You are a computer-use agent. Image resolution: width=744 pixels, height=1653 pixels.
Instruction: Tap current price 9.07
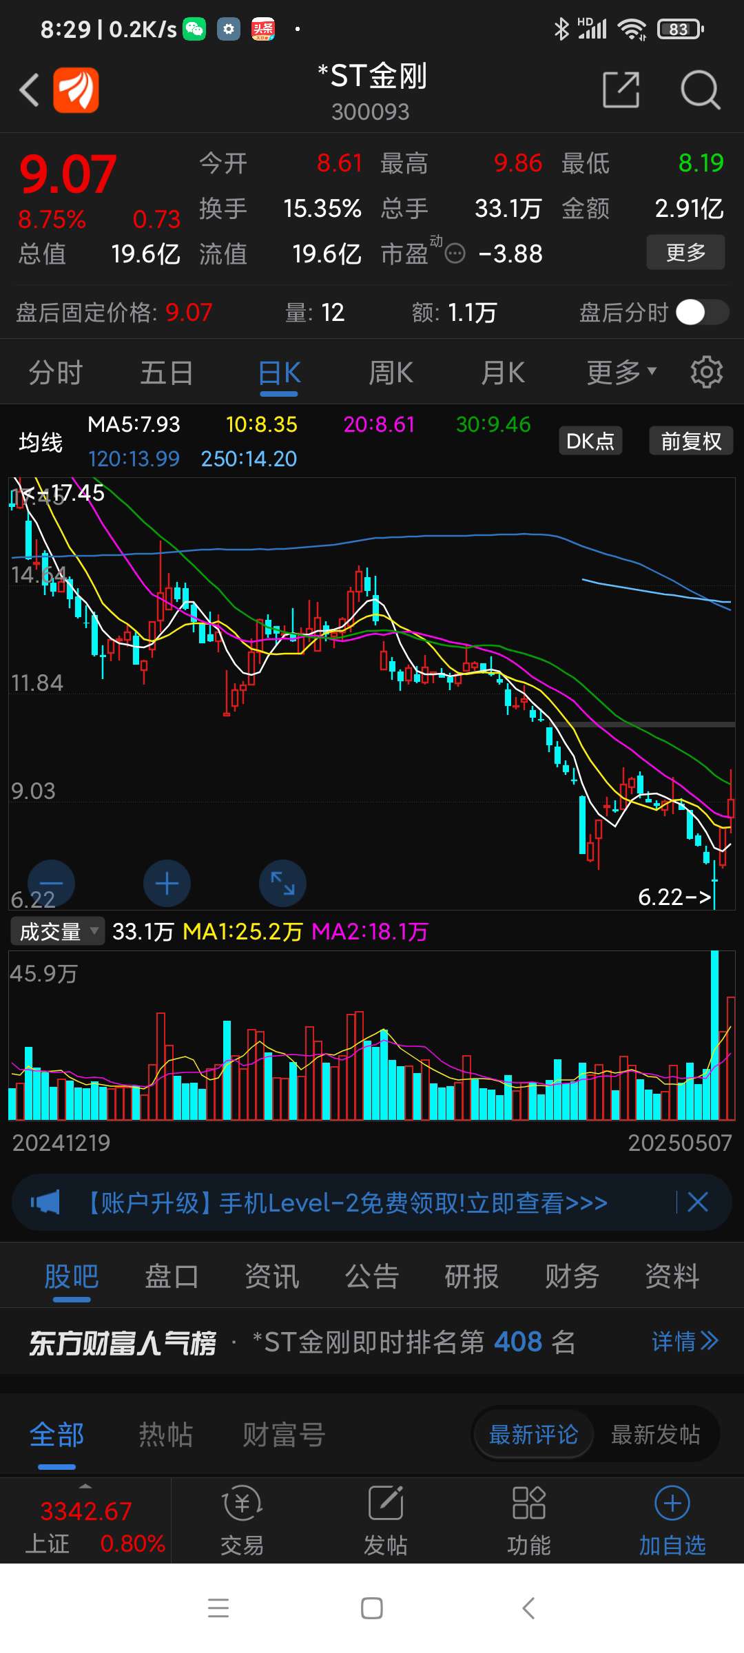click(68, 174)
